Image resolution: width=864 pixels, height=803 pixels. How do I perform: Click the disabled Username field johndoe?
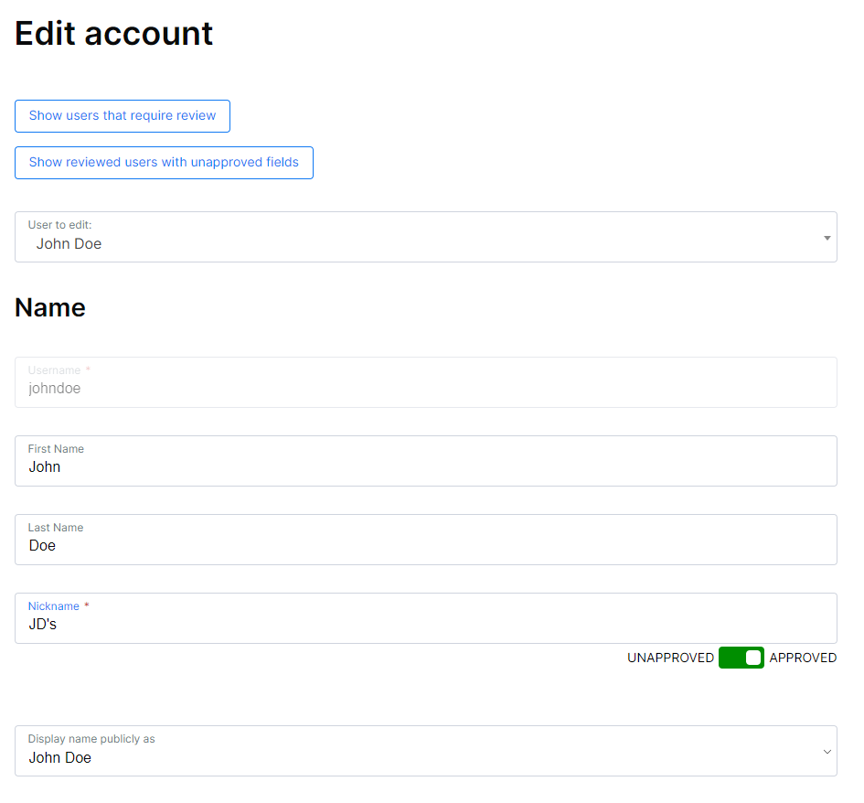coord(426,382)
